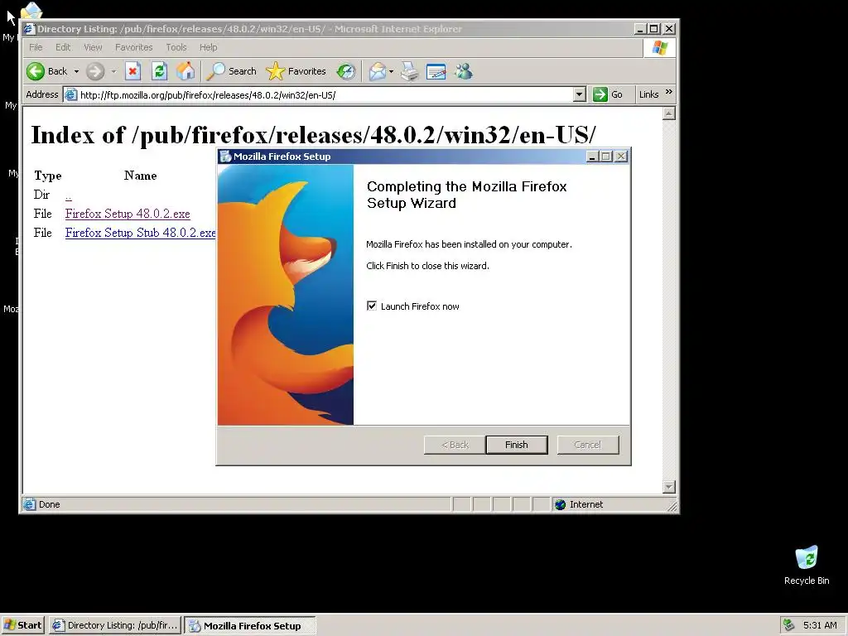Click the Go button next to address bar
Viewport: 848px width, 636px height.
[x=608, y=94]
